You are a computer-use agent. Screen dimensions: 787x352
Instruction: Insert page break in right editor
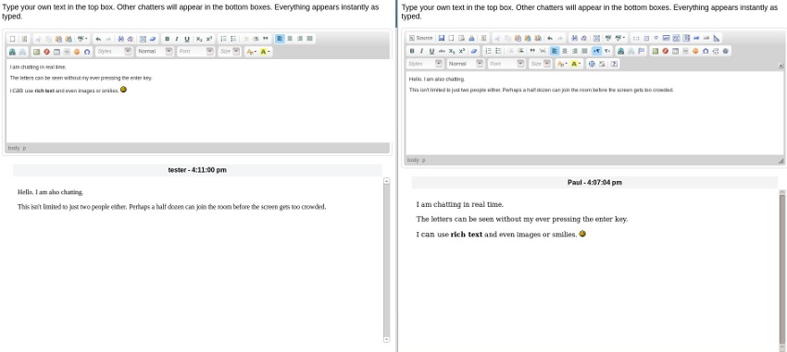coord(716,51)
